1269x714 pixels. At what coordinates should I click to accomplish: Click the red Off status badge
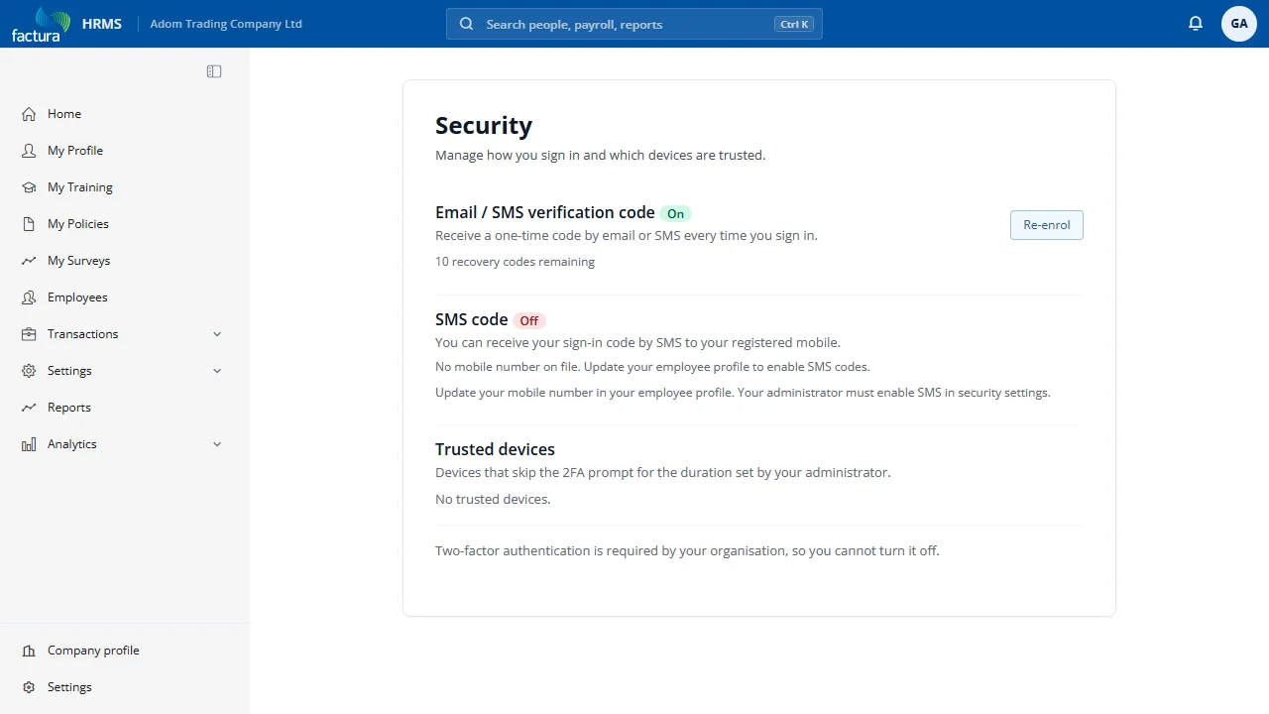click(x=529, y=320)
